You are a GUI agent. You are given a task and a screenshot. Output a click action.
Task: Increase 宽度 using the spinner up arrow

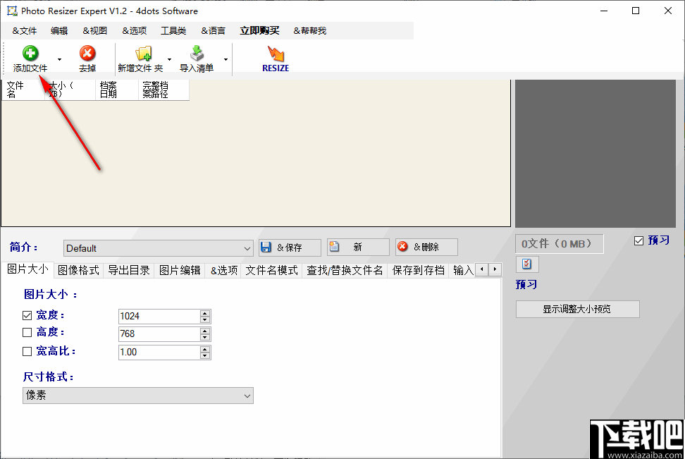[206, 312]
